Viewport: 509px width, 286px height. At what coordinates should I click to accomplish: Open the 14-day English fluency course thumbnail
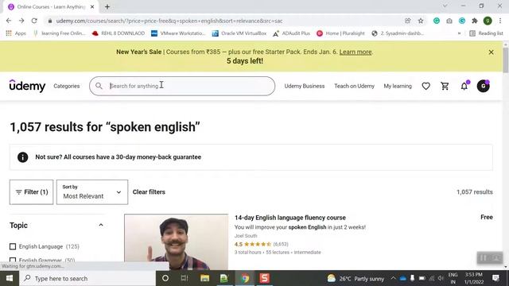[x=177, y=242]
